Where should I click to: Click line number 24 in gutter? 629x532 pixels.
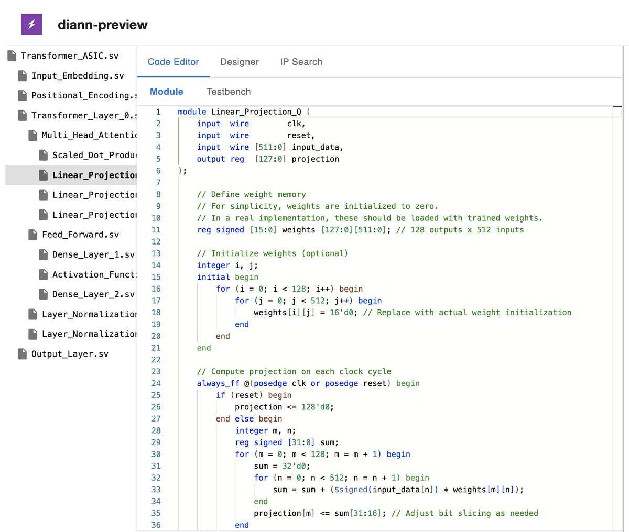pyautogui.click(x=156, y=383)
